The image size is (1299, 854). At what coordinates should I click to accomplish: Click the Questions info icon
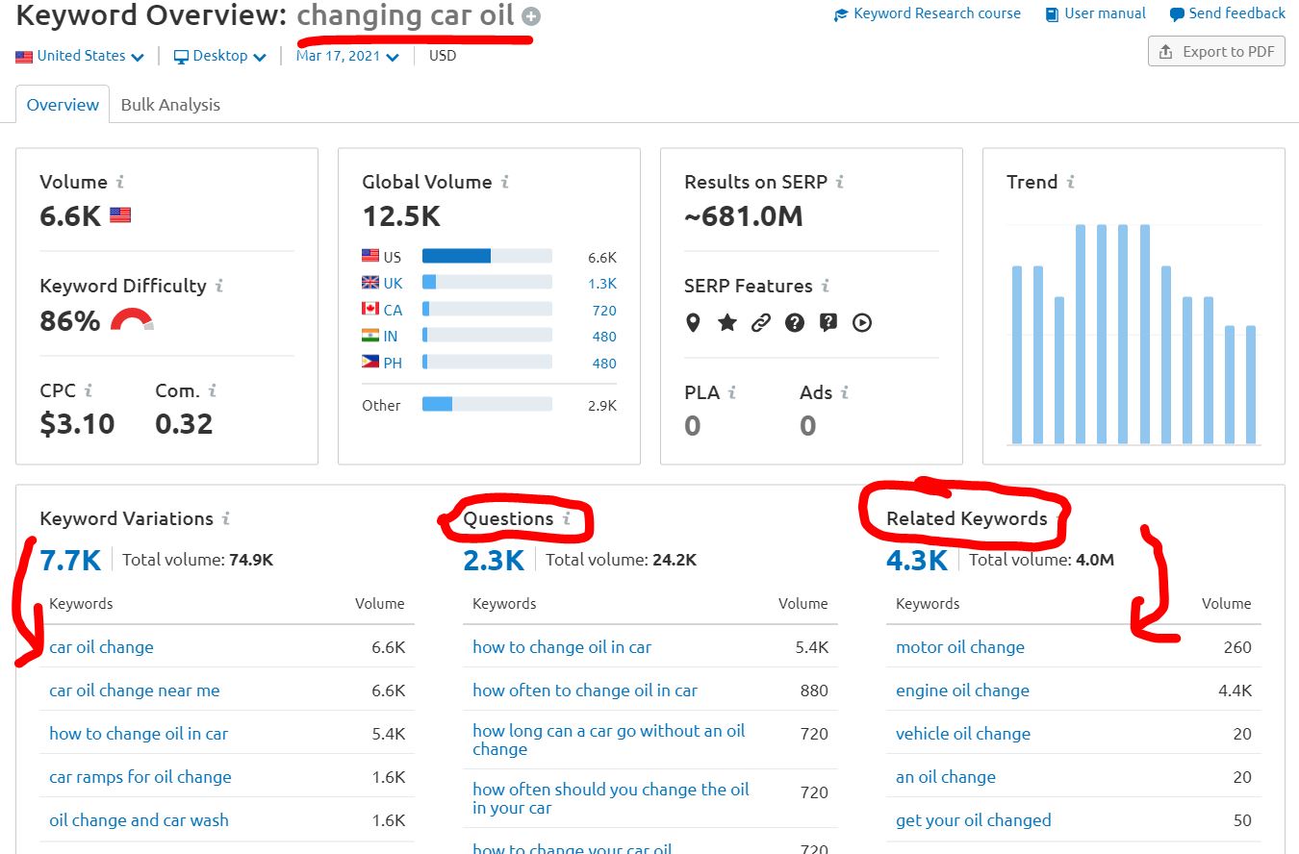[567, 518]
